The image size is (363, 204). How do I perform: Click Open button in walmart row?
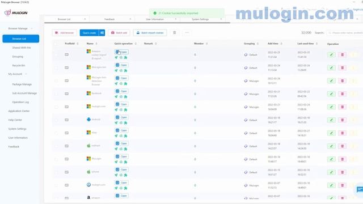121,143
